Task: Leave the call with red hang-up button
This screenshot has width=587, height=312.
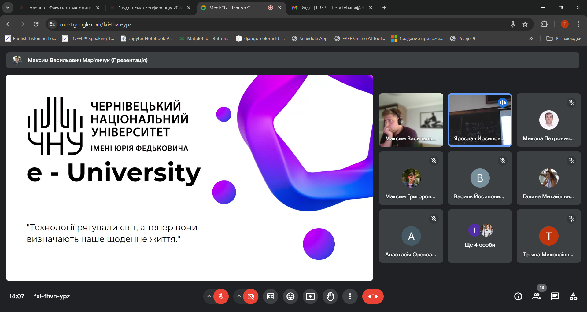Action: click(x=373, y=296)
